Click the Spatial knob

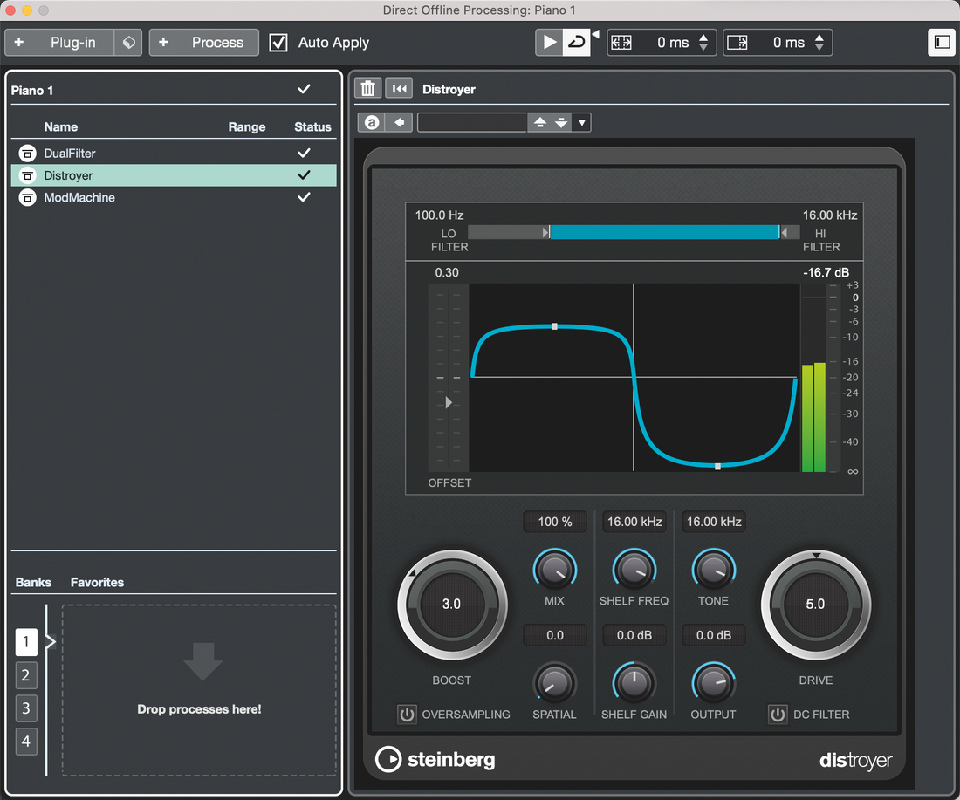[555, 683]
